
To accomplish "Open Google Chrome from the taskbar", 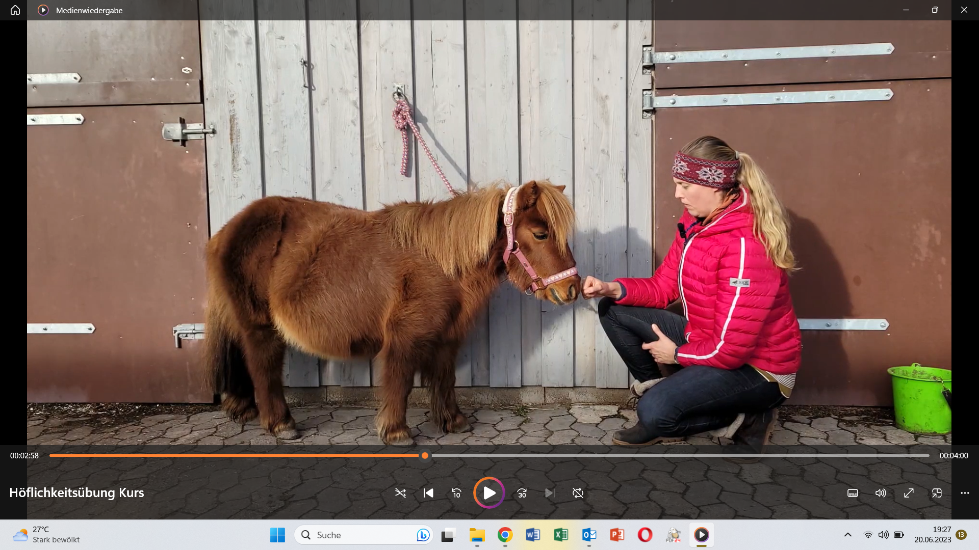I will pyautogui.click(x=505, y=535).
